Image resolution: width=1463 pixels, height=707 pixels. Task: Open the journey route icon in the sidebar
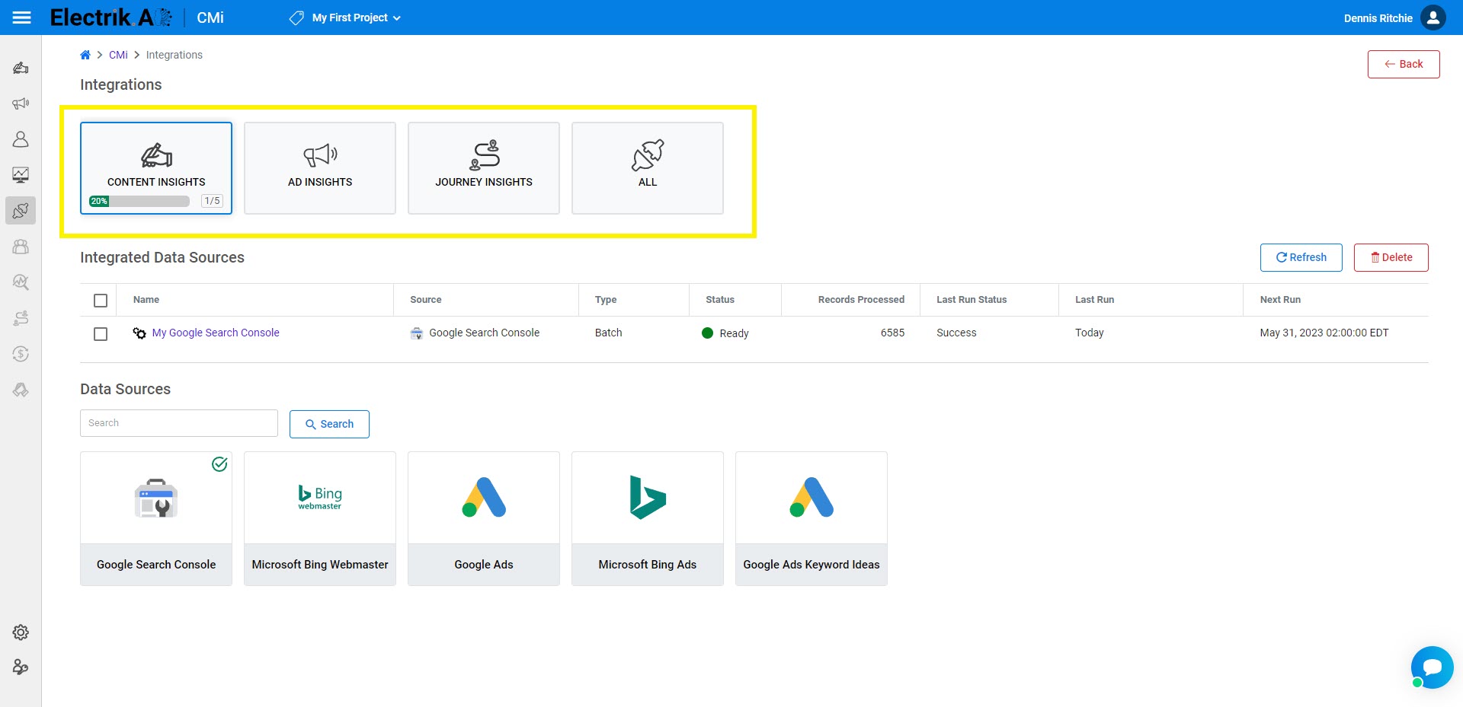[x=21, y=317]
